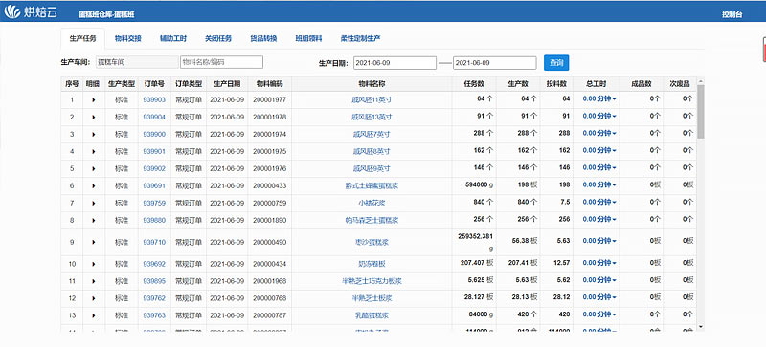Image resolution: width=766 pixels, height=347 pixels.
Task: Click the 烘焙云 logo icon
Action: (12, 12)
